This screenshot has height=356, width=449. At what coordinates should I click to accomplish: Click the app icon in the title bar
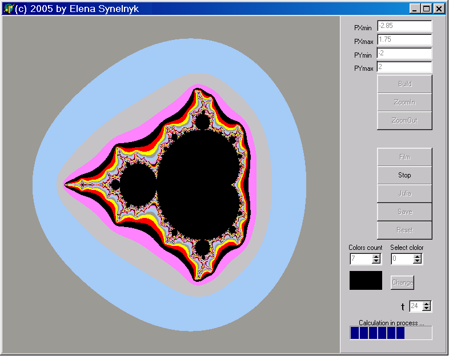(8, 9)
